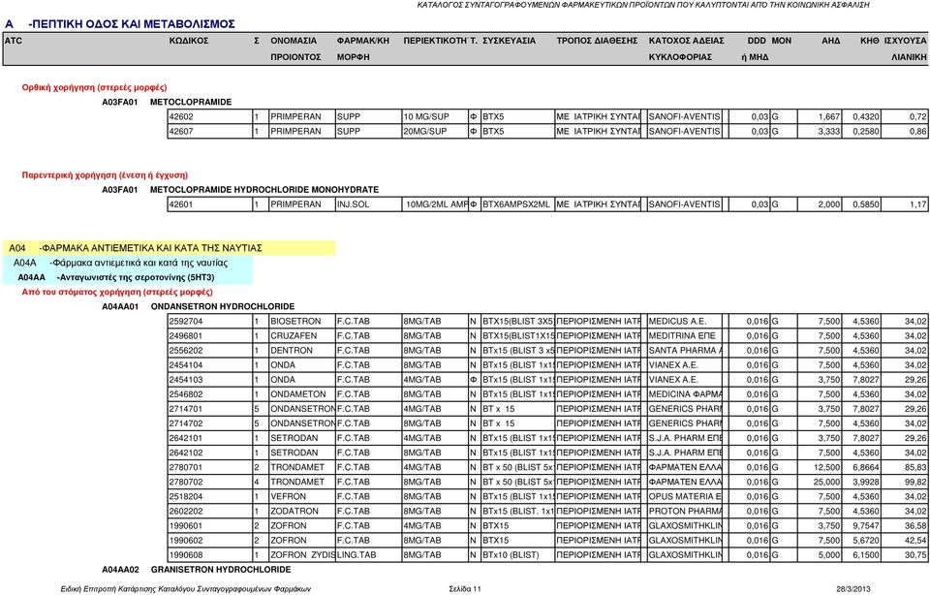930x595 pixels.
Task: Click code 2714702
Action: [x=186, y=423]
